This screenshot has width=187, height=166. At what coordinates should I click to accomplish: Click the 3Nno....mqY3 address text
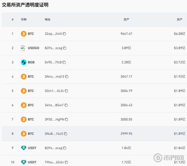click(55, 77)
